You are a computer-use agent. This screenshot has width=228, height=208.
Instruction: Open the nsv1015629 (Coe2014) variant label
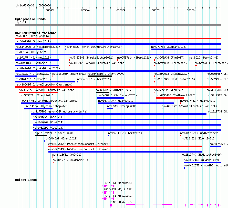coord(48,117)
